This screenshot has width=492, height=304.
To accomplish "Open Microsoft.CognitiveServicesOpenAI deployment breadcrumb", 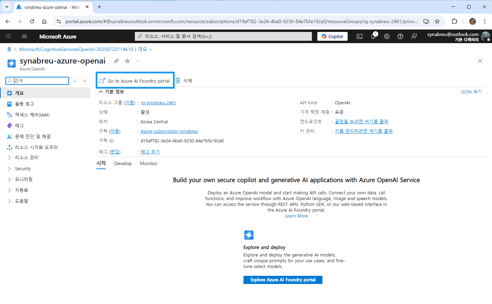I will click(x=83, y=49).
